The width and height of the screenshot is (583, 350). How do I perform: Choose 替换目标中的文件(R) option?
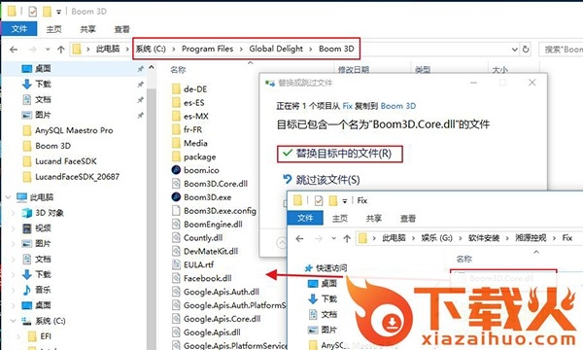tap(339, 154)
